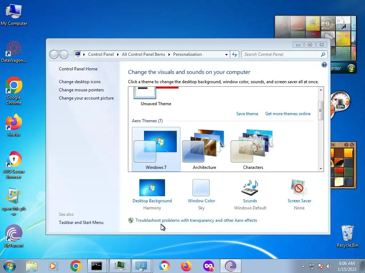Open the volume speaker tray icon
365x273 pixels.
[329, 266]
